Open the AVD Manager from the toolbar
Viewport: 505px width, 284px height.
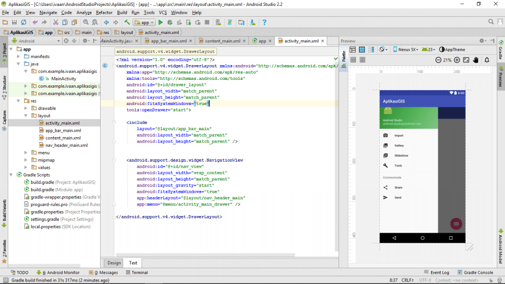tap(218, 22)
